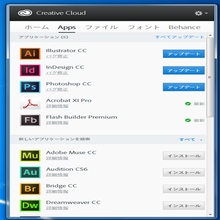Click the Flash Builder Fb icon

[30, 120]
